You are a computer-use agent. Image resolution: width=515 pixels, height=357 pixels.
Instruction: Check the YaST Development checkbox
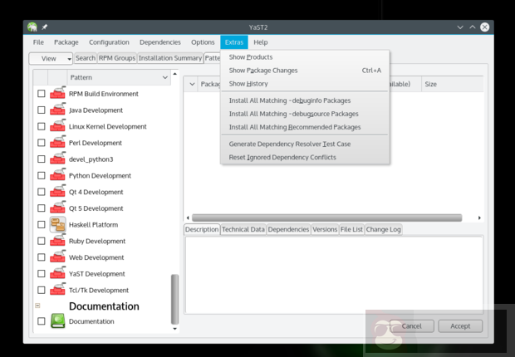pyautogui.click(x=41, y=274)
